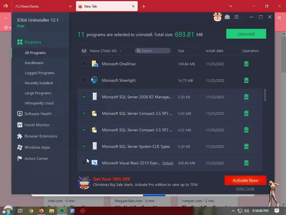This screenshot has width=286, height=215.
Task: Click trash icon for Microsoft OneDrive
Action: (x=246, y=64)
